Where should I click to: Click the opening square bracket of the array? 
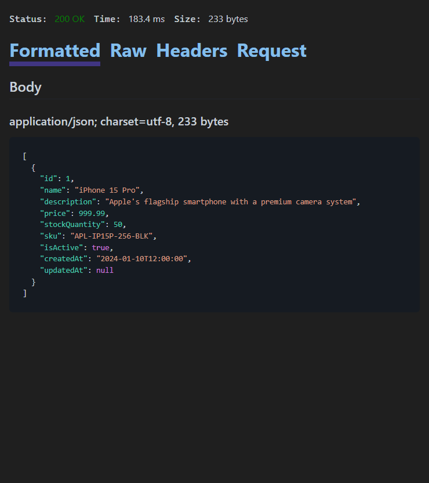(x=25, y=156)
